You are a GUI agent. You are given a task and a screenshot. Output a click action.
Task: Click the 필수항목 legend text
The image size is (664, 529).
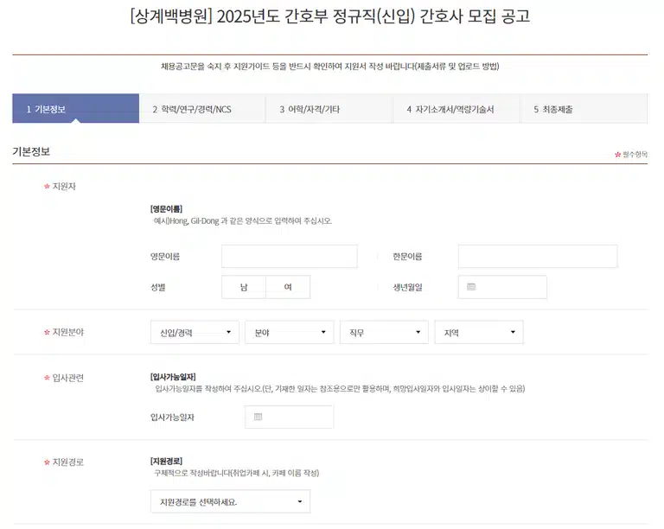pyautogui.click(x=635, y=155)
